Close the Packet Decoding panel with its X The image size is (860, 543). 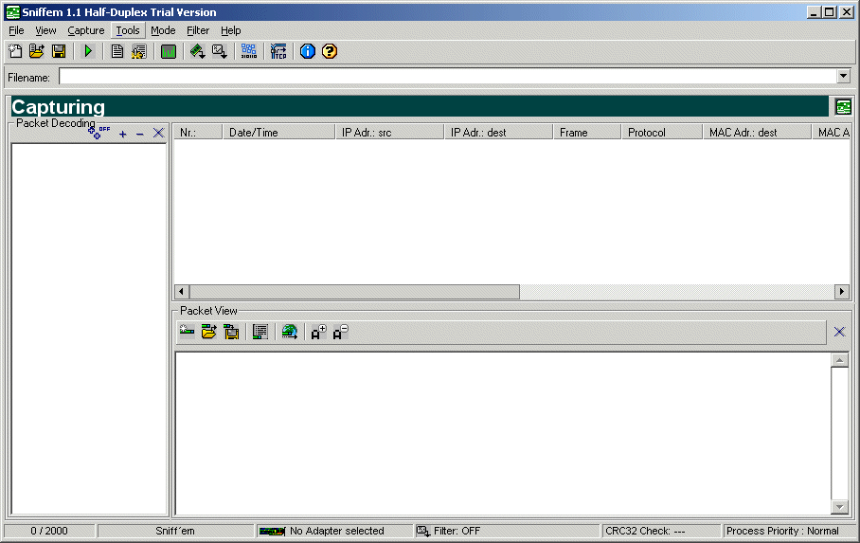[158, 133]
